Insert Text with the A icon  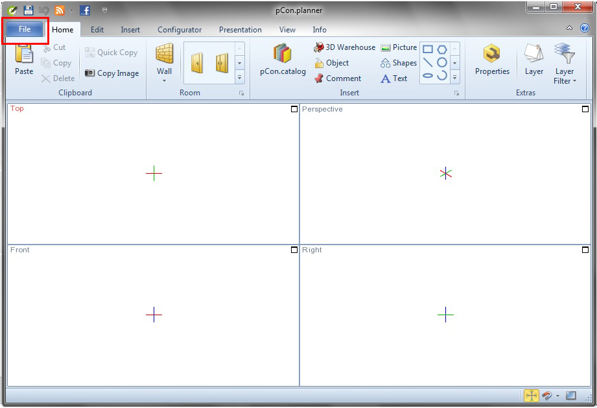coord(393,78)
